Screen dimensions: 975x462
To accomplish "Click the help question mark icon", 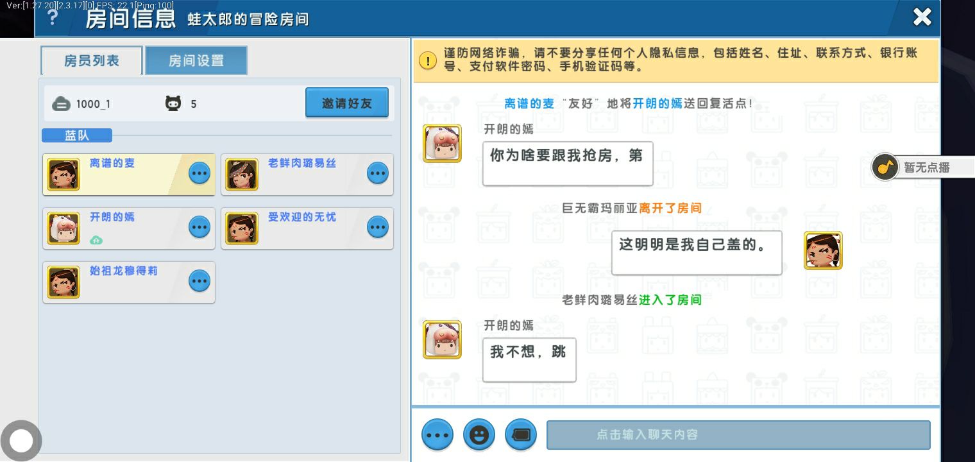I will 53,18.
